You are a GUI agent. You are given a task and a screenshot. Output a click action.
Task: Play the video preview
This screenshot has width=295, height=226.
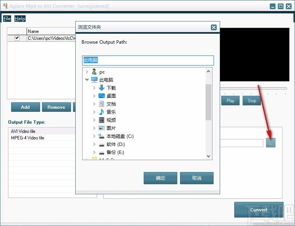(x=230, y=100)
